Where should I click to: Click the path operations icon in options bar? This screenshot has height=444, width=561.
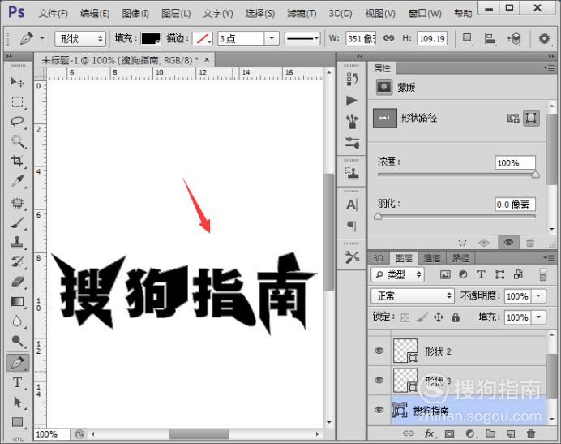[468, 38]
